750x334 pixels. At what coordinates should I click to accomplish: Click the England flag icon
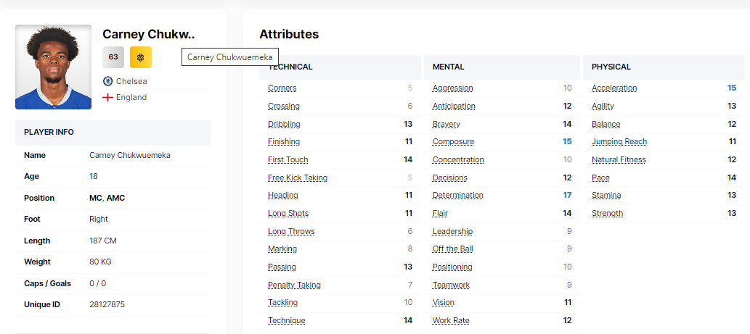click(107, 97)
